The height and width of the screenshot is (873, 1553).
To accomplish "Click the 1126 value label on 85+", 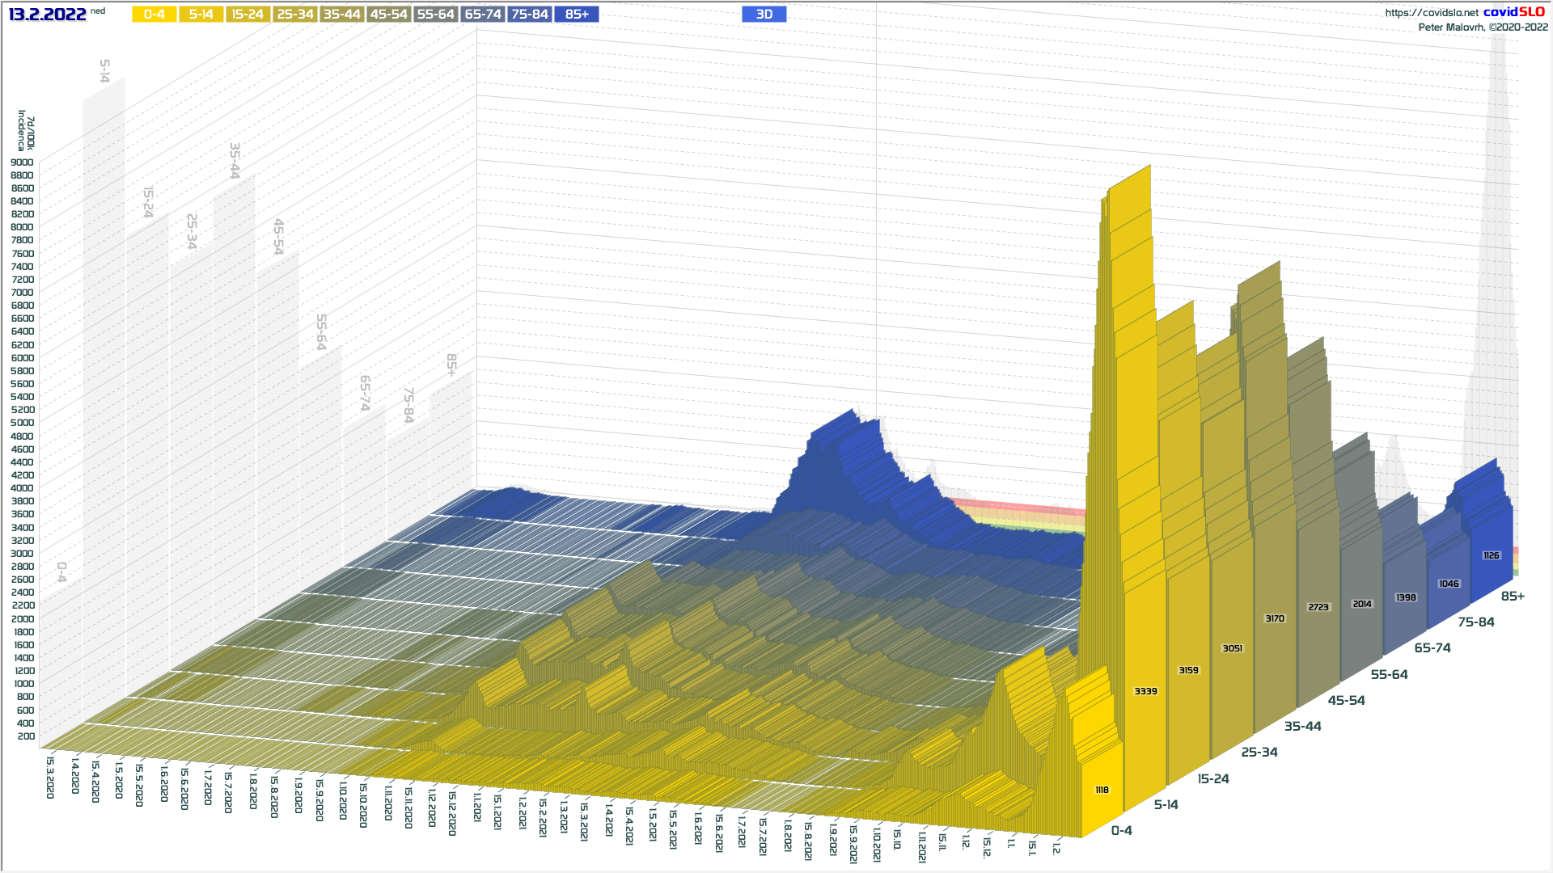I will click(x=1491, y=555).
